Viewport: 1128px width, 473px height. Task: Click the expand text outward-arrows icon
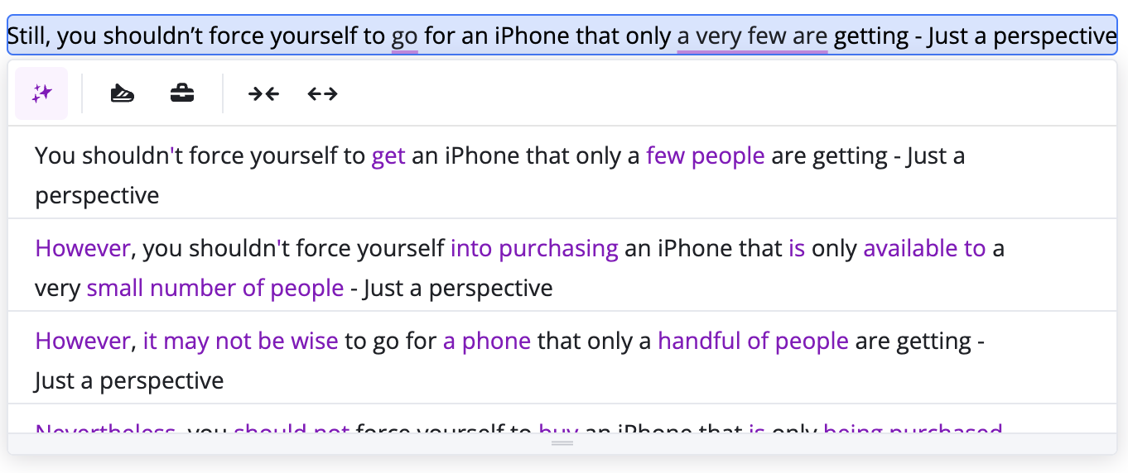(322, 94)
